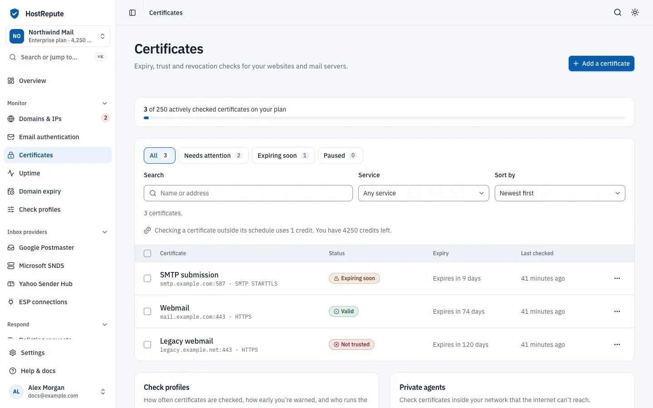The width and height of the screenshot is (653, 408).
Task: Open search via magnifier icon in header
Action: pos(618,13)
